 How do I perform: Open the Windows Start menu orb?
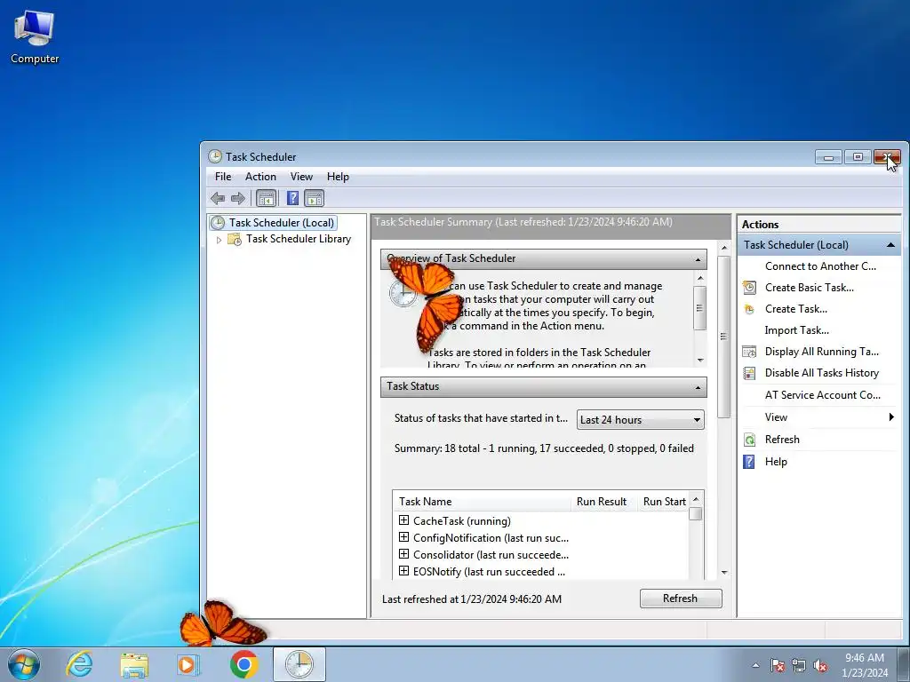24,664
